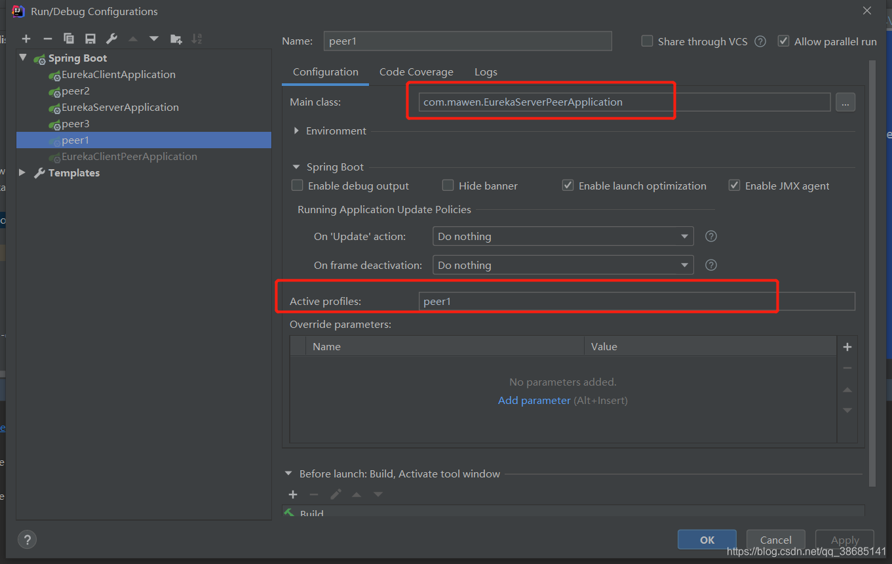Open On 'Update' action dropdown

click(563, 236)
